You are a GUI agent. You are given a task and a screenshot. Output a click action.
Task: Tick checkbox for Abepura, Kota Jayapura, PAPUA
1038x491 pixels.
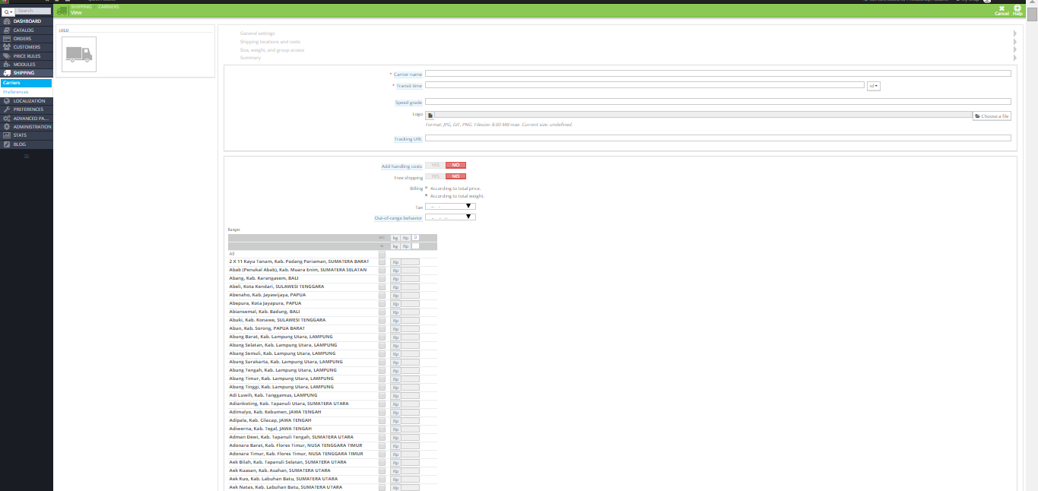383,303
